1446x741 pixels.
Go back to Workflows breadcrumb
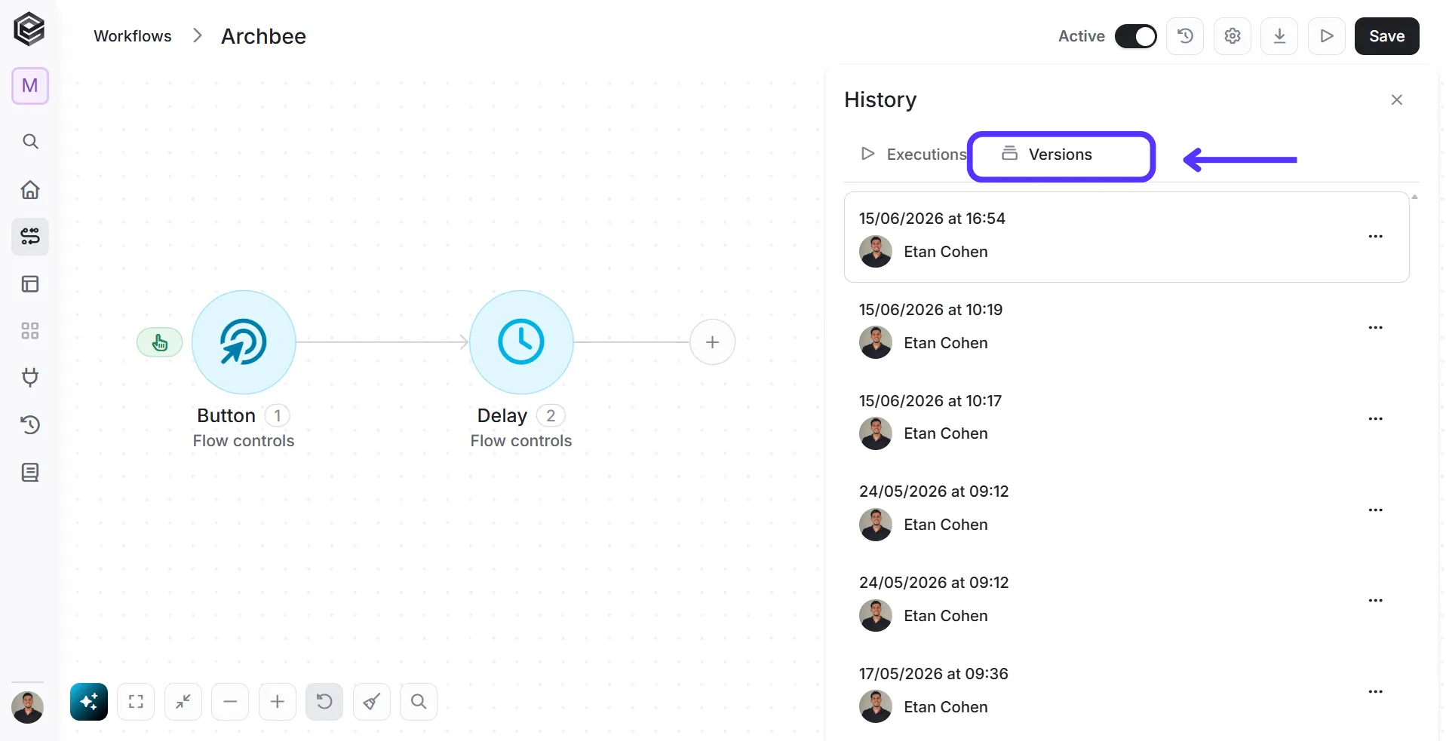pos(133,36)
